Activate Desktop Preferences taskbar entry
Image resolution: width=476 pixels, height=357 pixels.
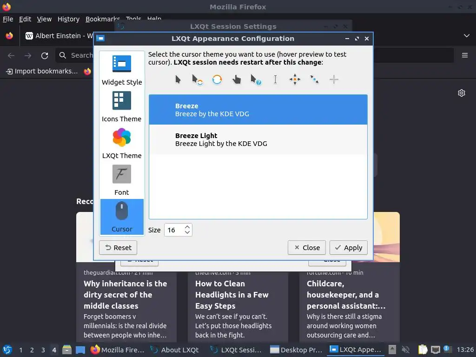(296, 350)
